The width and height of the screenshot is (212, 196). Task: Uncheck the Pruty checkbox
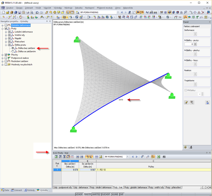pos(6,28)
